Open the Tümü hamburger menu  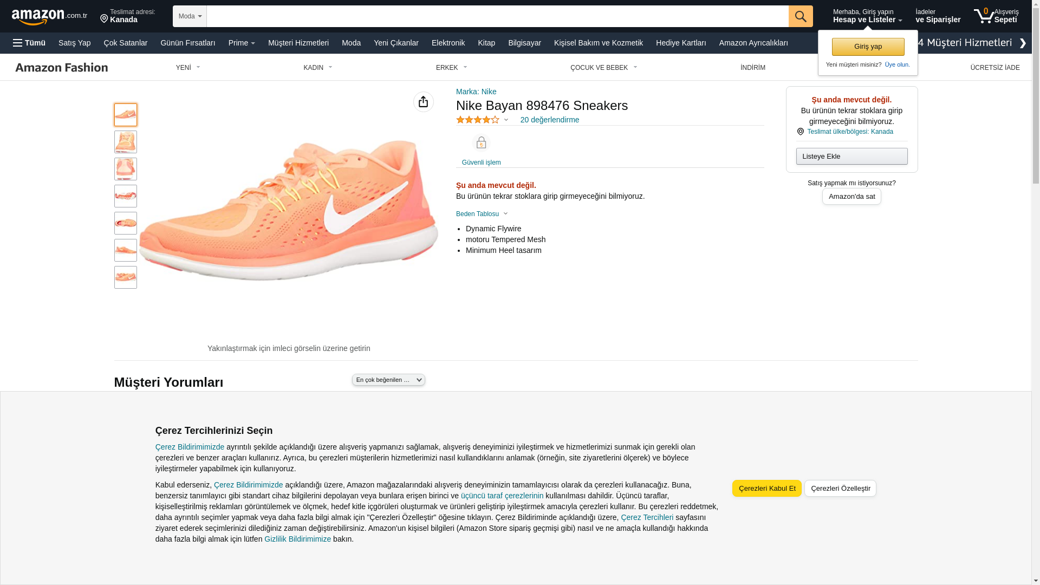click(29, 43)
